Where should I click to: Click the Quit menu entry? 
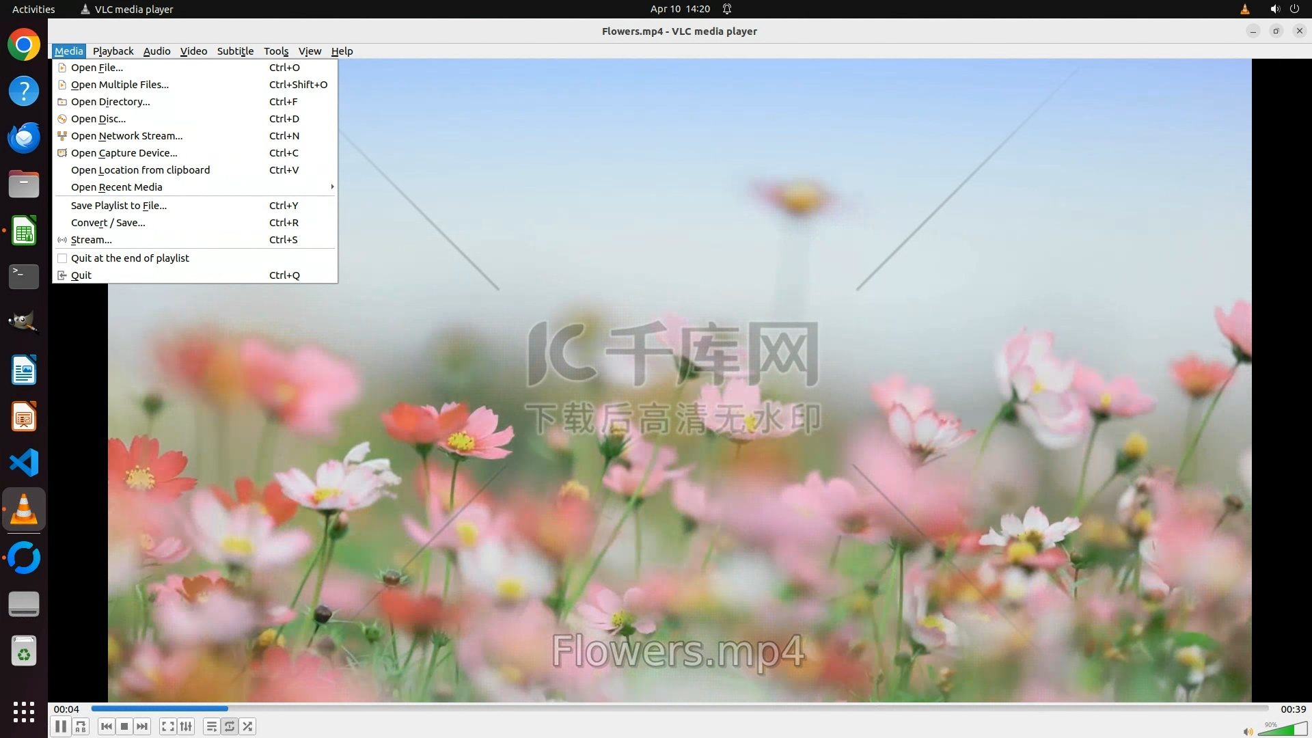(x=81, y=275)
